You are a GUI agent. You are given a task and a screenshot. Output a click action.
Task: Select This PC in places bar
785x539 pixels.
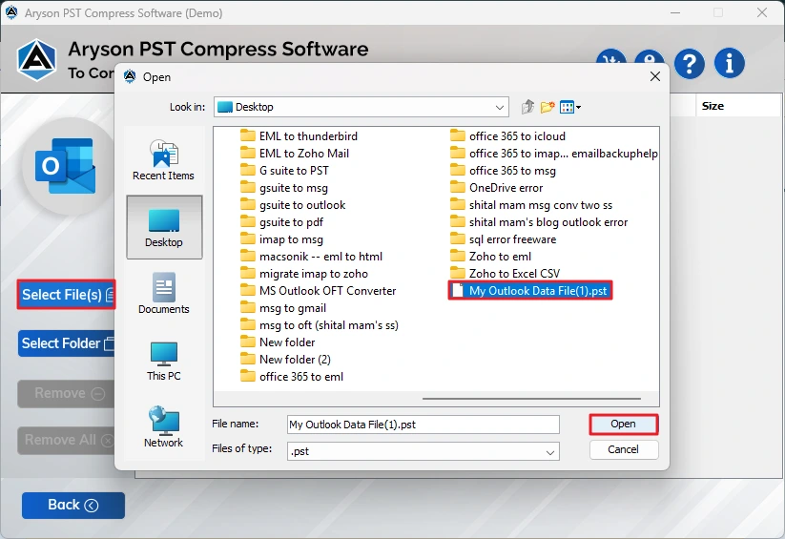164,362
